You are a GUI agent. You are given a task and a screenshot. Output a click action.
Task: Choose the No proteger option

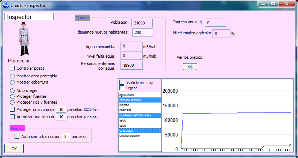pos(12,90)
